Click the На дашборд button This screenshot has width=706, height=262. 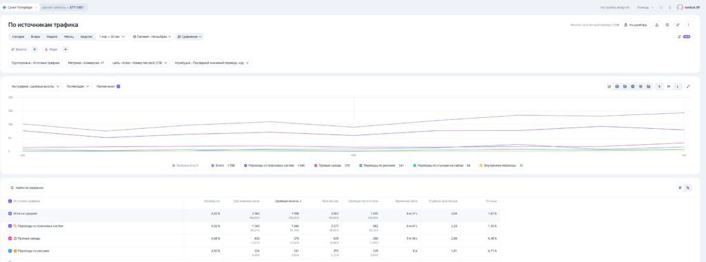coord(636,25)
